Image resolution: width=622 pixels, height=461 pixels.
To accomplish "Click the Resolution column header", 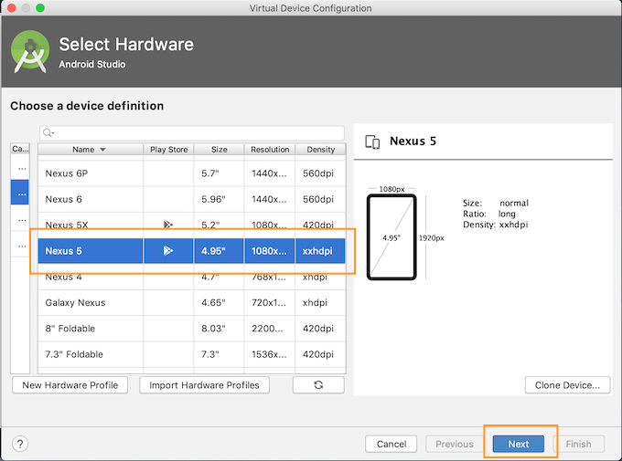I will pos(270,150).
